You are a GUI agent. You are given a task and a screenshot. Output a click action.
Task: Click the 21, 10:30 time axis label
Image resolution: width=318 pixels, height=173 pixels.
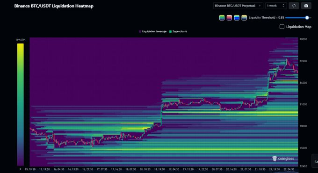pos(260,169)
